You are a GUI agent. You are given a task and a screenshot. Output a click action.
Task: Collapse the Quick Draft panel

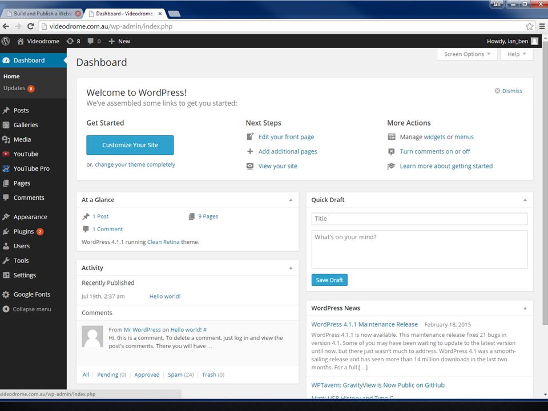(525, 200)
